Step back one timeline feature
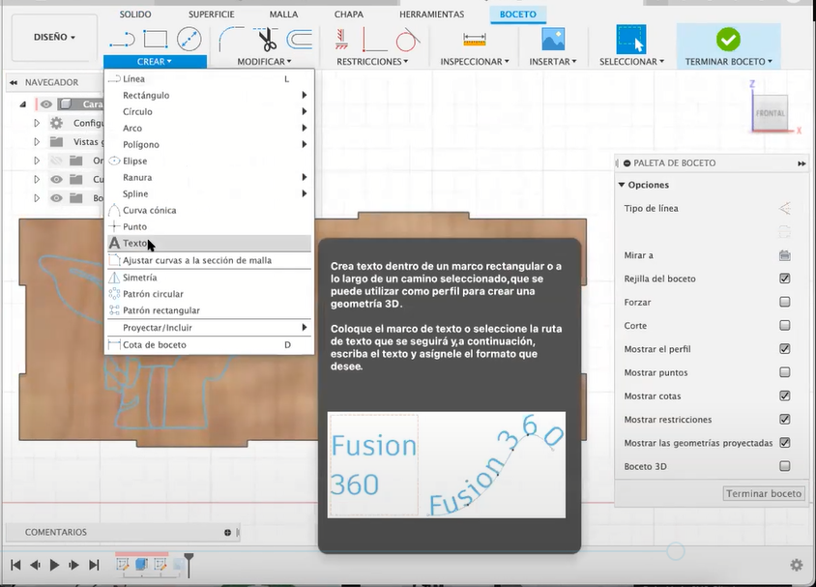Screen dimensions: 816x587 35,565
